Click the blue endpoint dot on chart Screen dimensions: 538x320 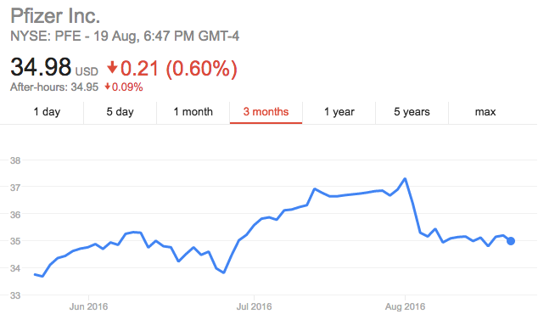511,241
